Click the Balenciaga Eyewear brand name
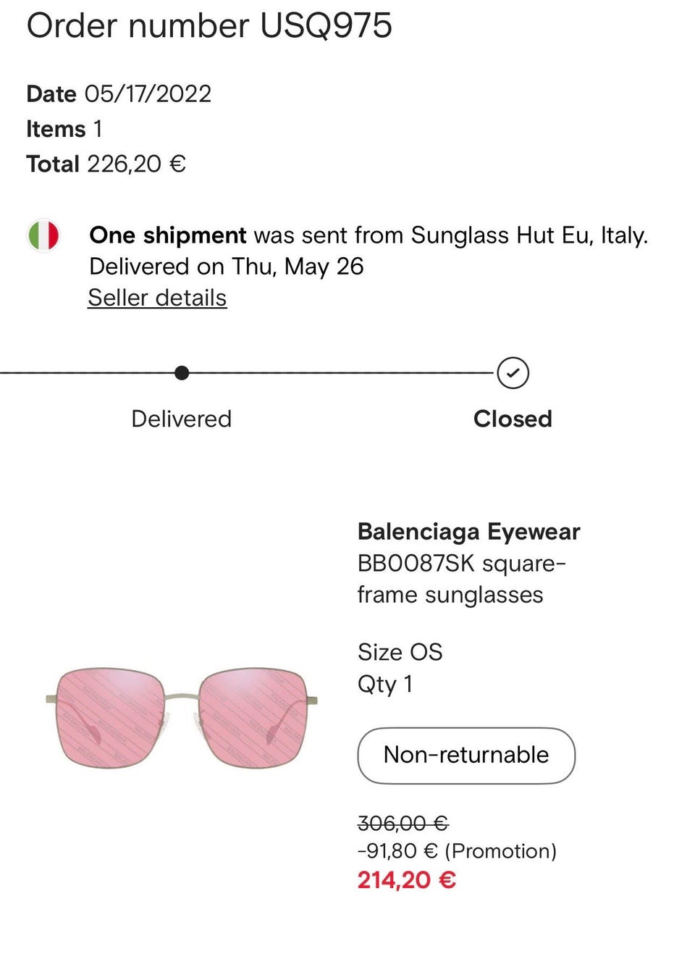This screenshot has width=695, height=962. point(468,532)
